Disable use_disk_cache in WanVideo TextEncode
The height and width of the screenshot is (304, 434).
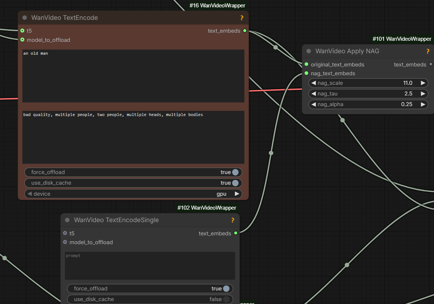coord(235,183)
